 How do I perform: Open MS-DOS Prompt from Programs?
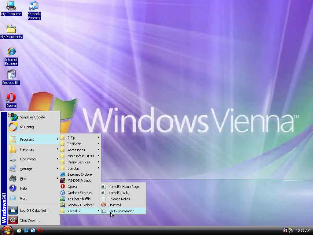click(x=80, y=181)
